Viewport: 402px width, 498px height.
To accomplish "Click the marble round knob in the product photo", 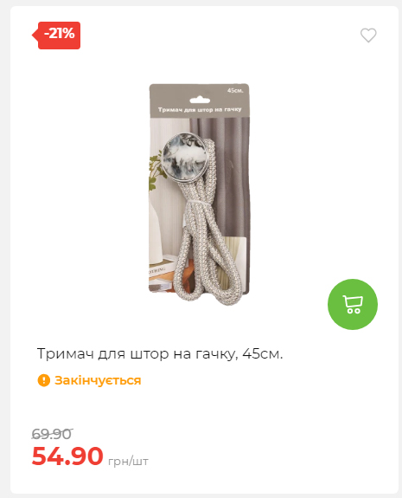I will [184, 158].
